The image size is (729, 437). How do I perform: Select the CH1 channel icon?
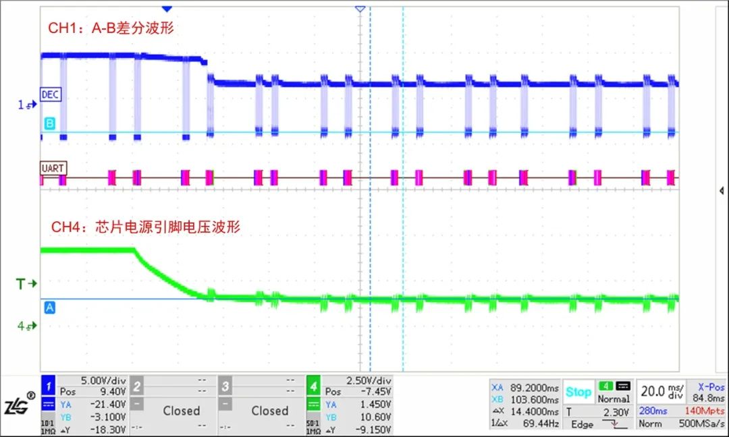pos(47,386)
